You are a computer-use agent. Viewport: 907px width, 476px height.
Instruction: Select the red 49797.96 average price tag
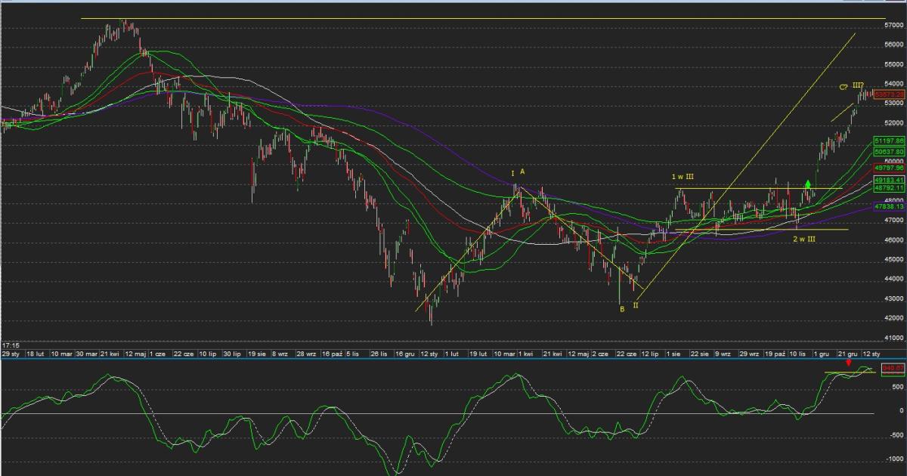tap(890, 168)
